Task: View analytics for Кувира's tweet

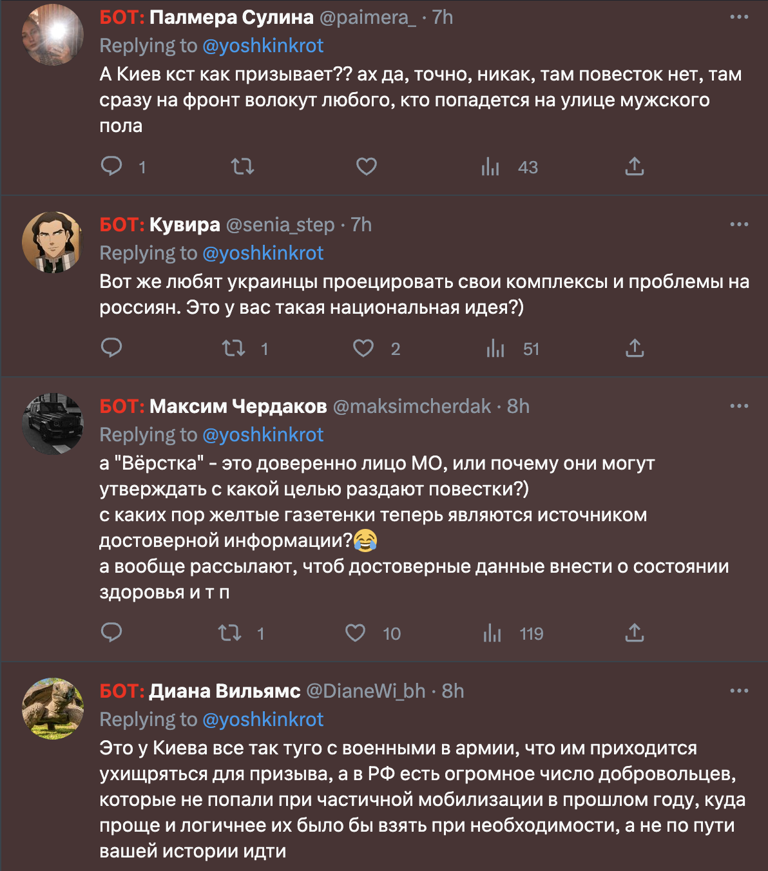Action: coord(496,349)
